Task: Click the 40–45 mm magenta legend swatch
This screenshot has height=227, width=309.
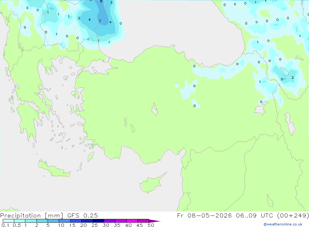Action: tap(132, 221)
